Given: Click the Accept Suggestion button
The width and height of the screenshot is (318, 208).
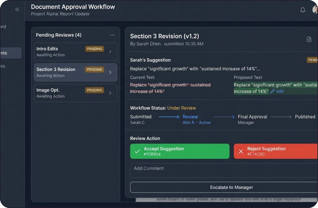Looking at the screenshot, I should pos(179,151).
